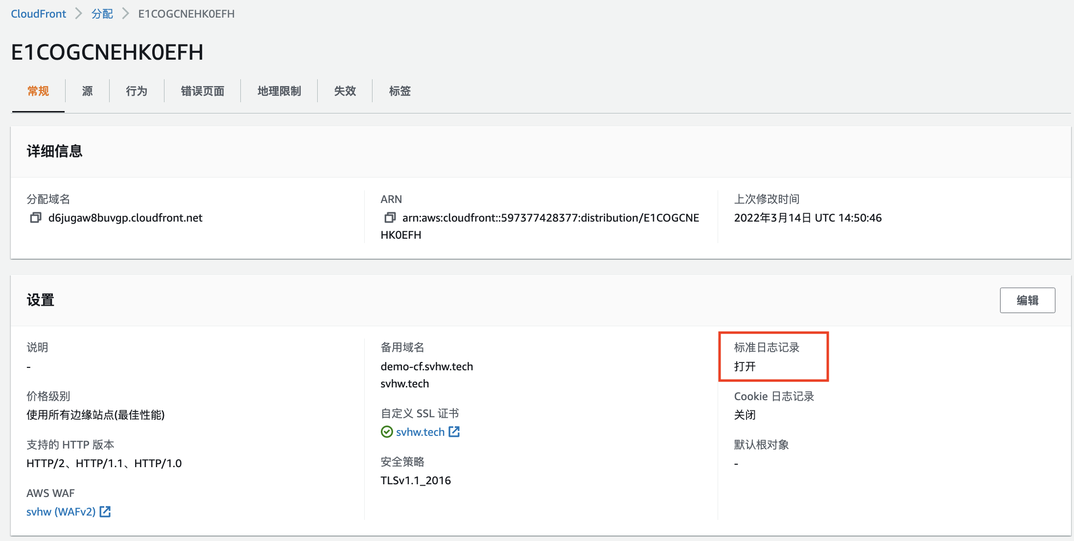Go to 分配 breadcrumb link
The height and width of the screenshot is (541, 1074).
pos(102,14)
